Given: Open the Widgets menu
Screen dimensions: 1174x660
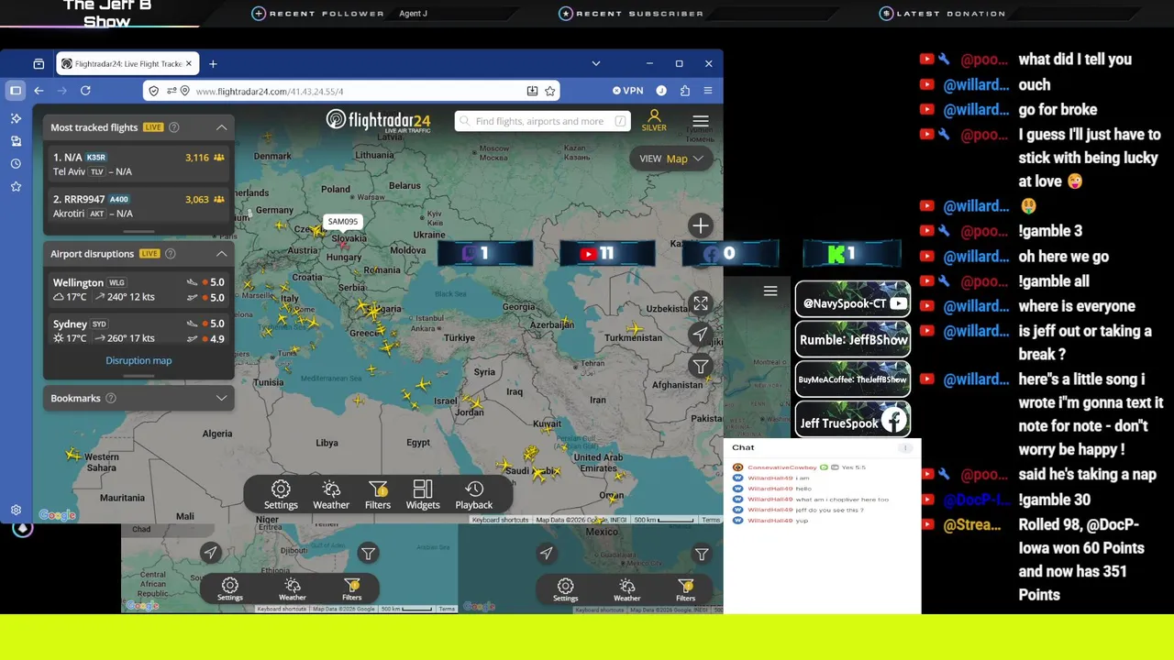Looking at the screenshot, I should coord(423,495).
